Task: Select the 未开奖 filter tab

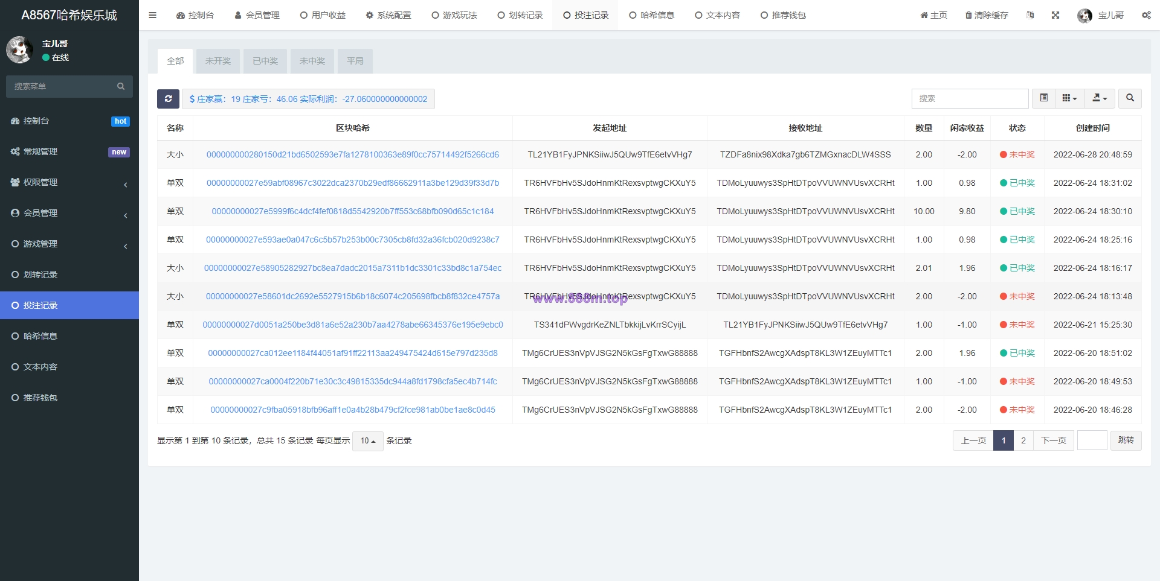Action: point(218,61)
